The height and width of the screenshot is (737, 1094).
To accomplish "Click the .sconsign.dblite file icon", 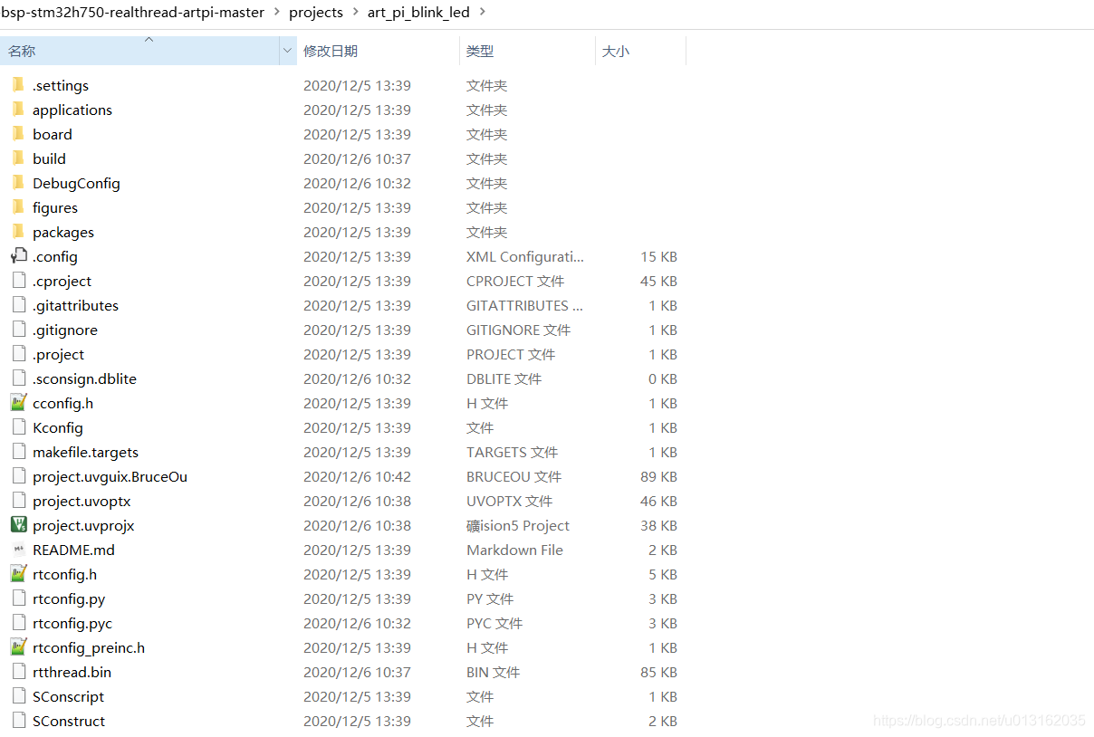I will coord(18,378).
